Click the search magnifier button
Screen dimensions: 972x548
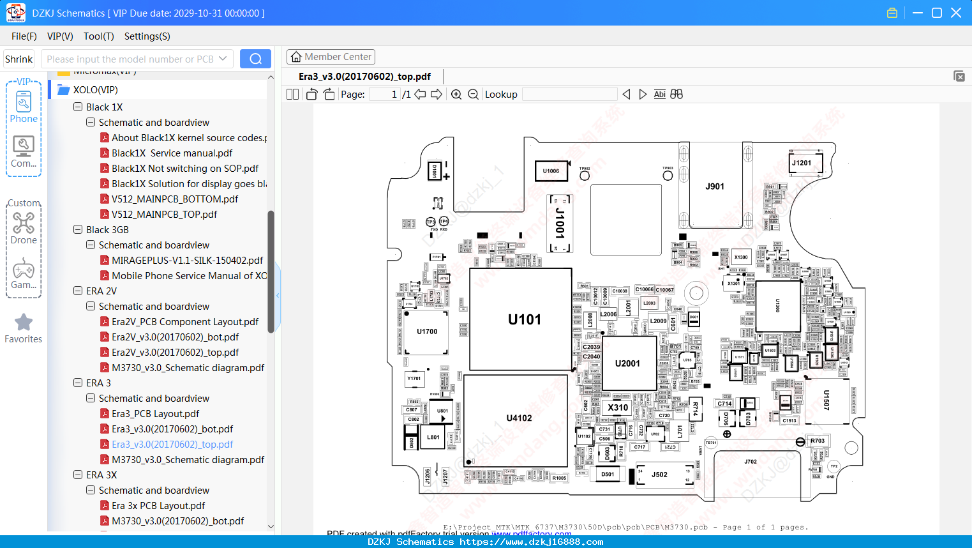pos(255,59)
